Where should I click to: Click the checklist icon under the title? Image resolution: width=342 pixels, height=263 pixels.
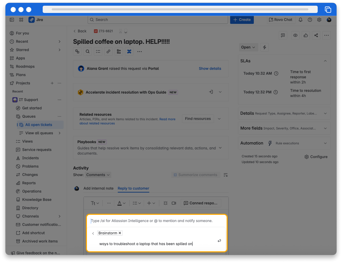(x=98, y=52)
